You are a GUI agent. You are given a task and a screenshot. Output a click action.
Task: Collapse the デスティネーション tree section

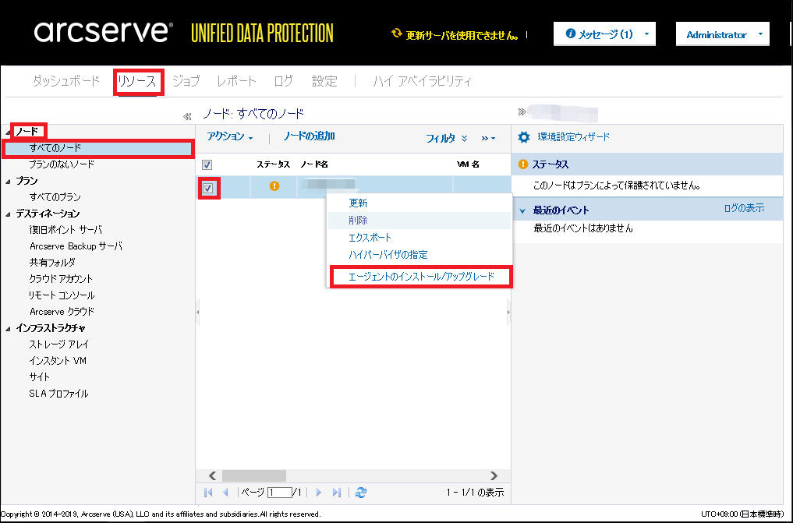(8, 214)
